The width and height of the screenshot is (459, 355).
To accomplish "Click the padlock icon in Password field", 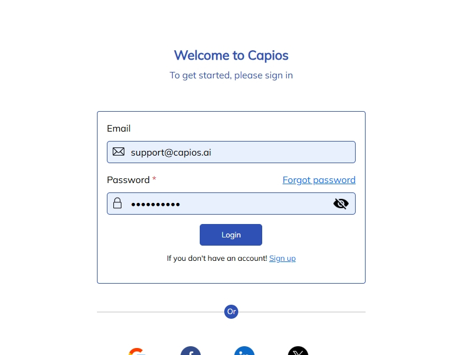I will click(x=117, y=203).
